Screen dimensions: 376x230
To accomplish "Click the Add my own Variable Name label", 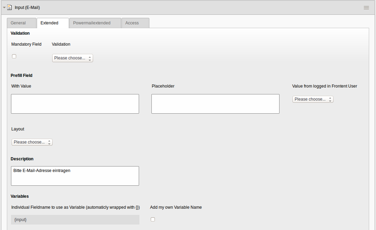I will pyautogui.click(x=176, y=207).
